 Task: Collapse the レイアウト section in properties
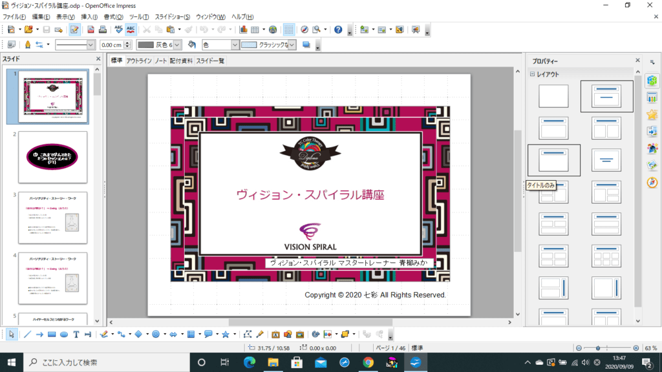[x=533, y=74]
